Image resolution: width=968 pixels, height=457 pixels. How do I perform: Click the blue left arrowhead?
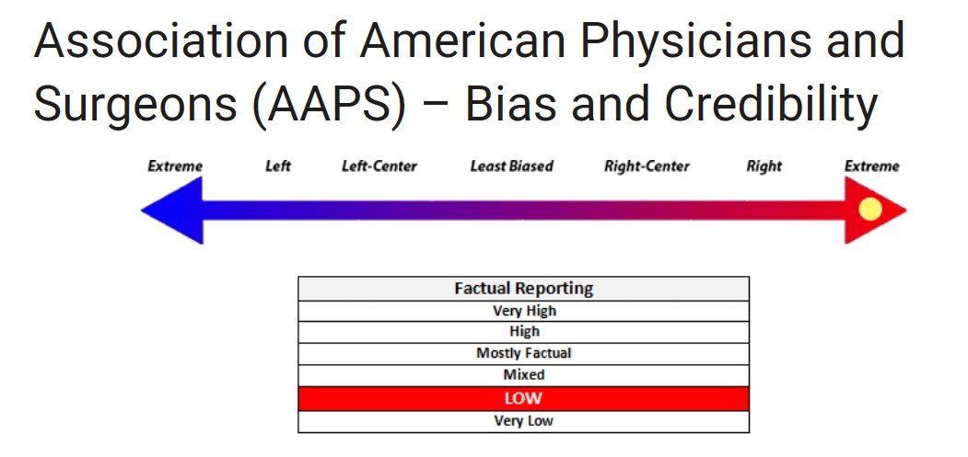click(x=173, y=211)
